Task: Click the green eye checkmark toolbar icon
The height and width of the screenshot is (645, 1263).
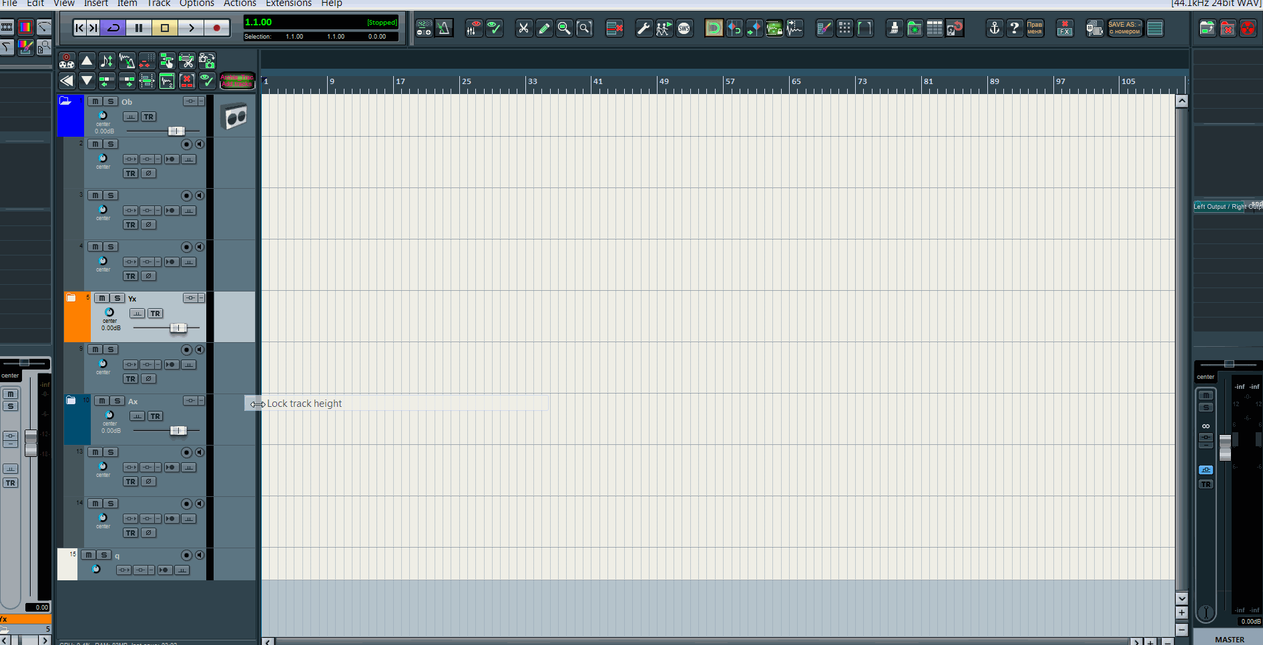Action: (x=494, y=28)
